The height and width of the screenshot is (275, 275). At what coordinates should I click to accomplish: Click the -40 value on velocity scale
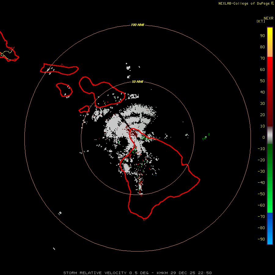(261, 183)
